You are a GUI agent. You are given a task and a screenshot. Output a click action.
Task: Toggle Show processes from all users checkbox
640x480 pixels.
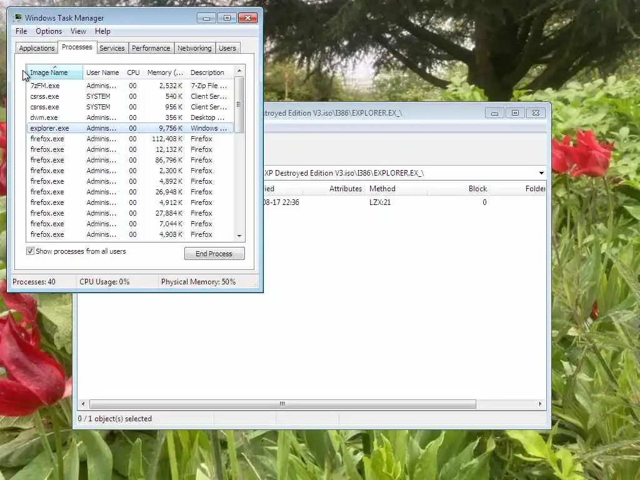click(x=30, y=251)
